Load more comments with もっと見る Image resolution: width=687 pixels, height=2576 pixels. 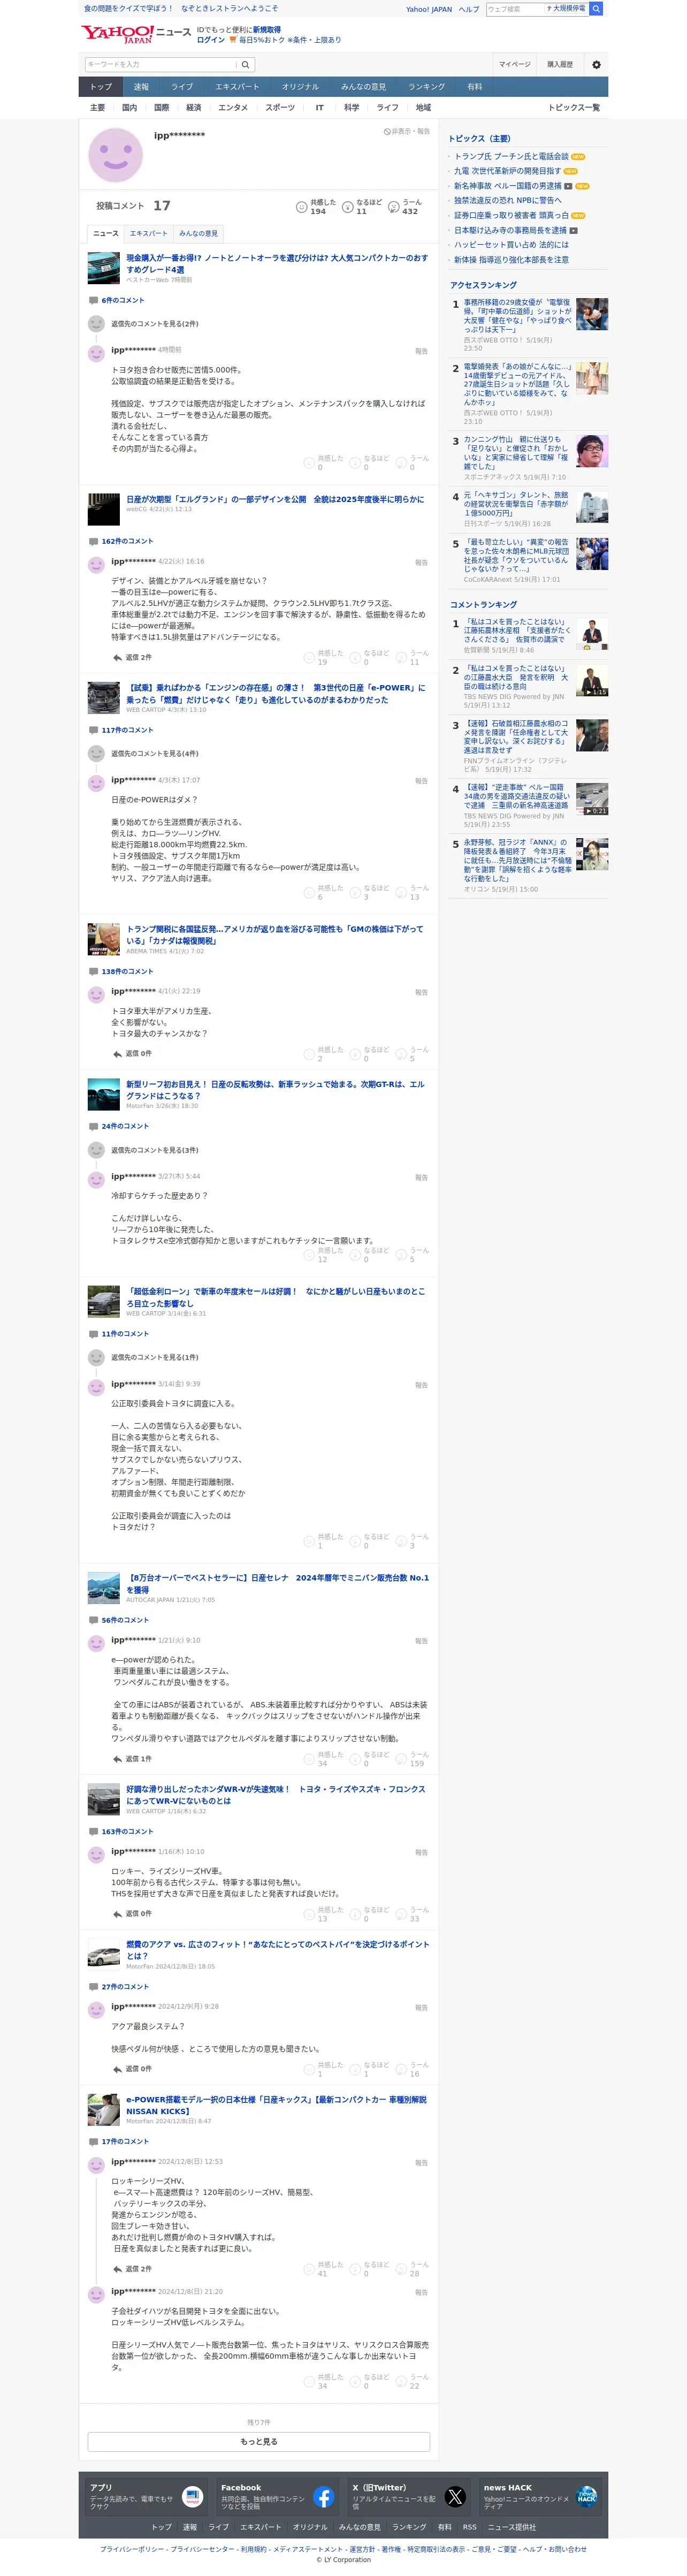(259, 2441)
